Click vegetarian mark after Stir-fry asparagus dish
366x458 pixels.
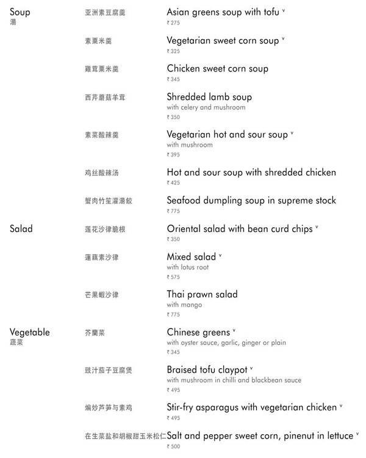pos(341,406)
